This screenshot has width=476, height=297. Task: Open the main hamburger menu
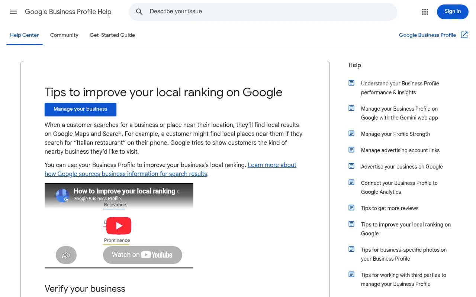[x=13, y=12]
